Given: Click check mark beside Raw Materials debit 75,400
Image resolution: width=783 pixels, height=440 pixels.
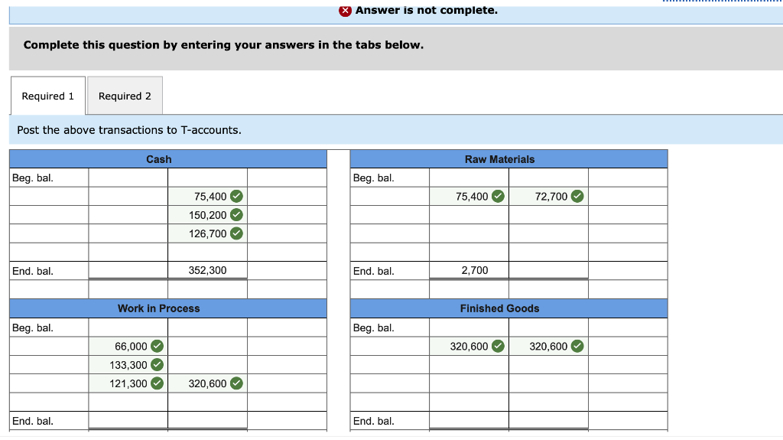Looking at the screenshot, I should tap(498, 197).
